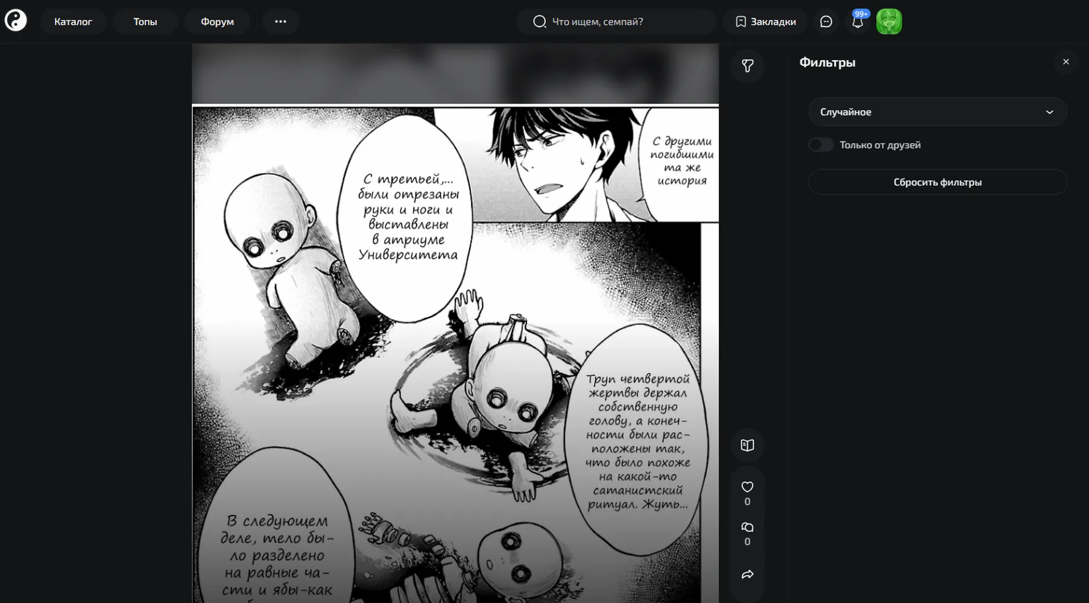Click the Сбросить фильтры button

pyautogui.click(x=938, y=182)
